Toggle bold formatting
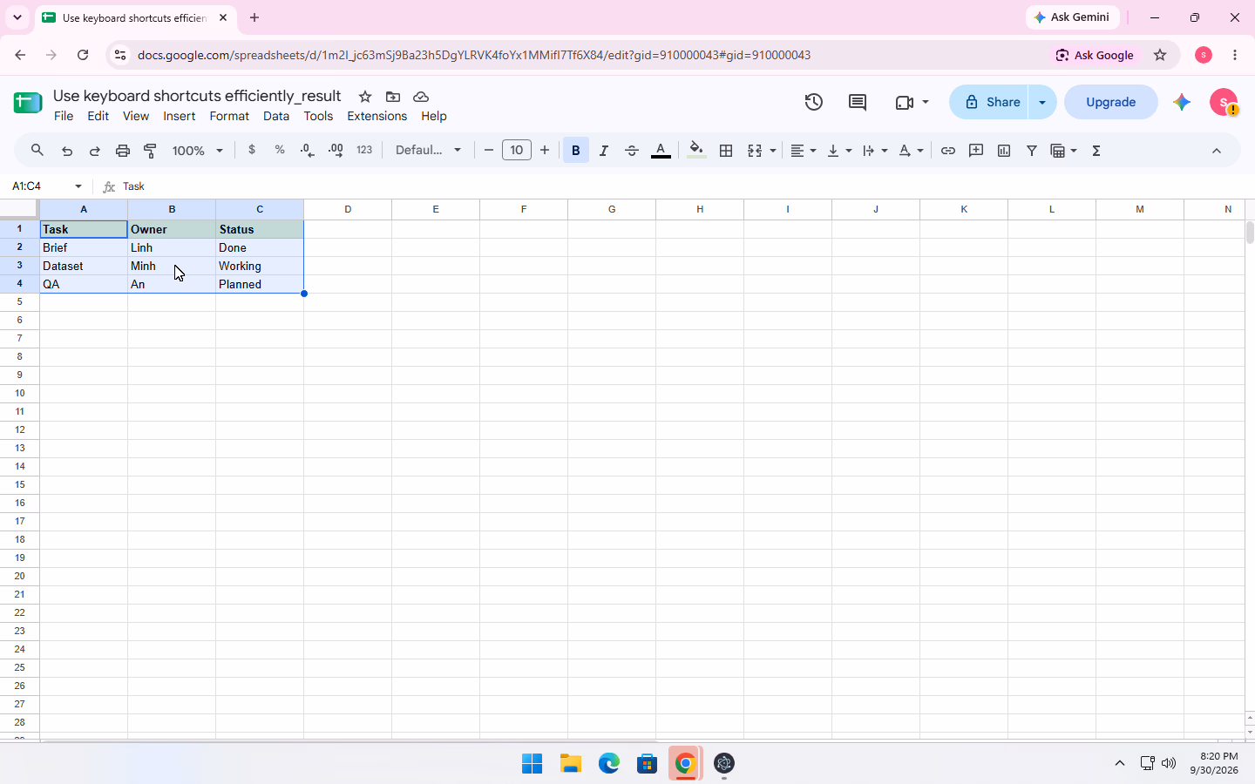 (576, 151)
